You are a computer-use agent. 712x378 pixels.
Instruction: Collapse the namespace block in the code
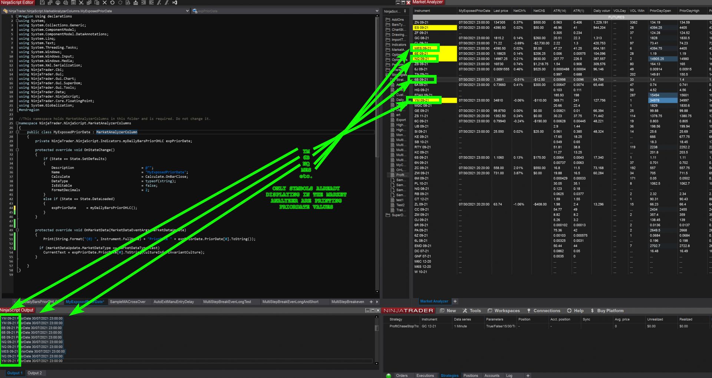17,123
